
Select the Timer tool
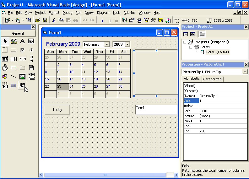pyautogui.click(x=5, y=67)
